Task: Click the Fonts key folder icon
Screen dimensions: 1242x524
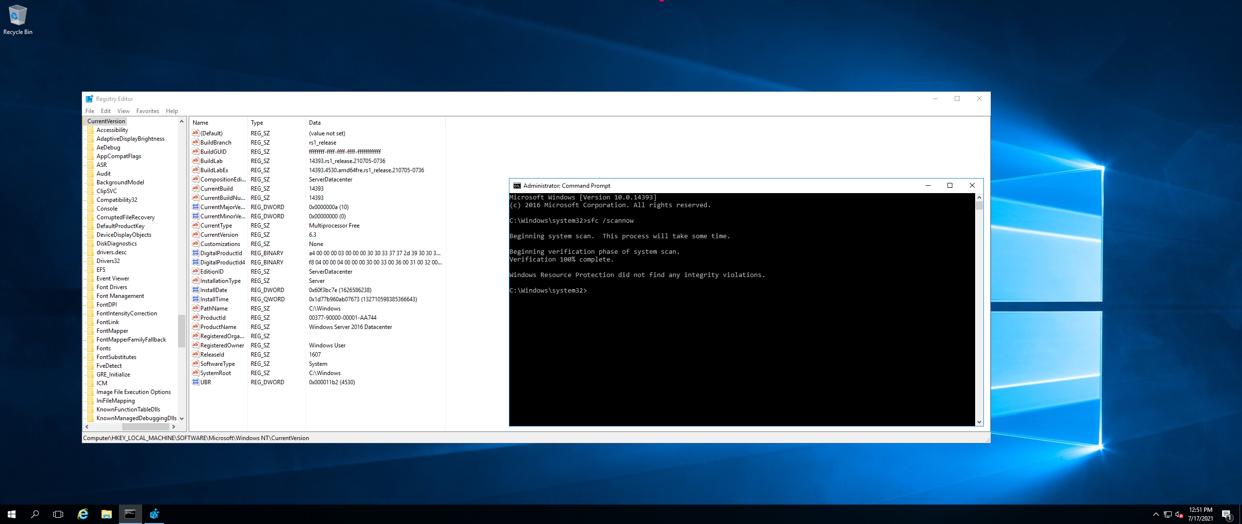Action: [90, 348]
